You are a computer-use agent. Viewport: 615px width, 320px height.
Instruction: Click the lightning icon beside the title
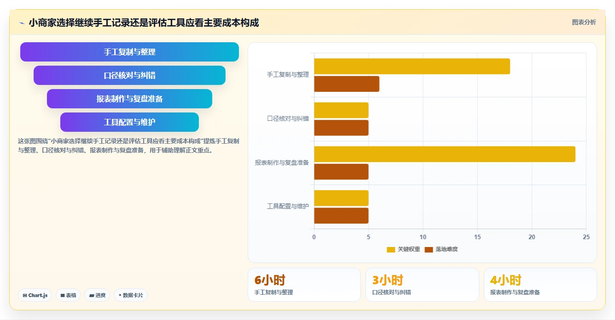(22, 23)
